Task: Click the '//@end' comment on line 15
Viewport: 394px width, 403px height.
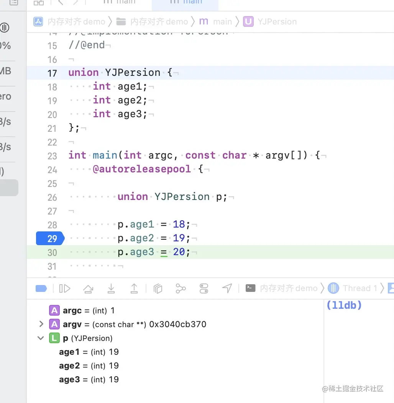Action: 87,45
